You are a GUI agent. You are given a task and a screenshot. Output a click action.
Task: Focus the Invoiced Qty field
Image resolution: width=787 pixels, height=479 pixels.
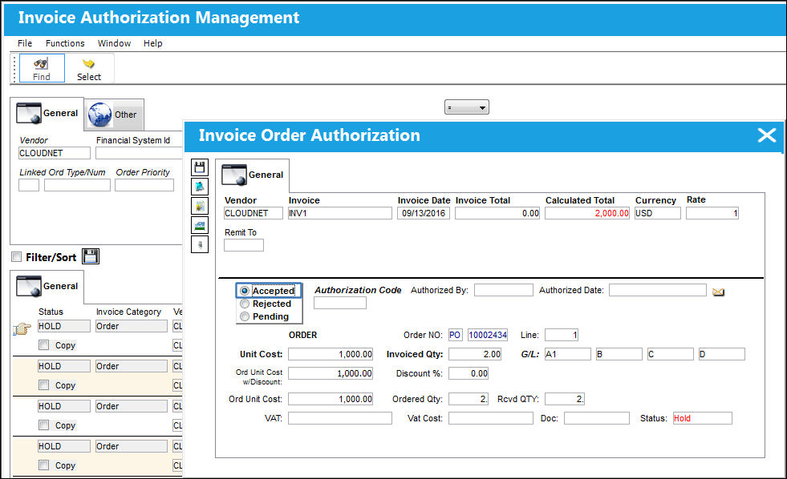point(475,354)
